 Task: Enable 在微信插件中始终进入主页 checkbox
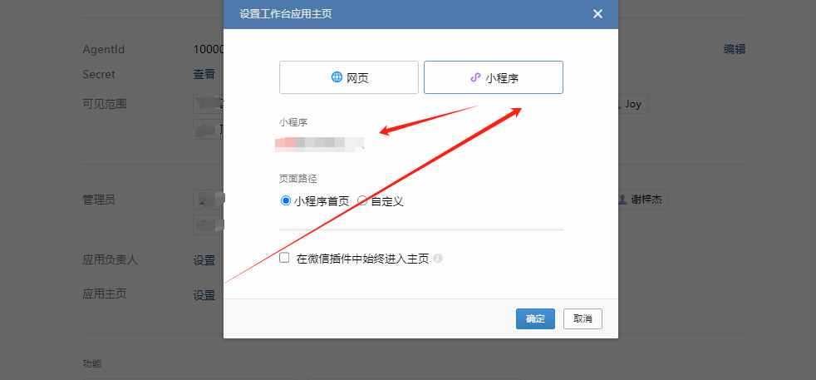pos(284,259)
